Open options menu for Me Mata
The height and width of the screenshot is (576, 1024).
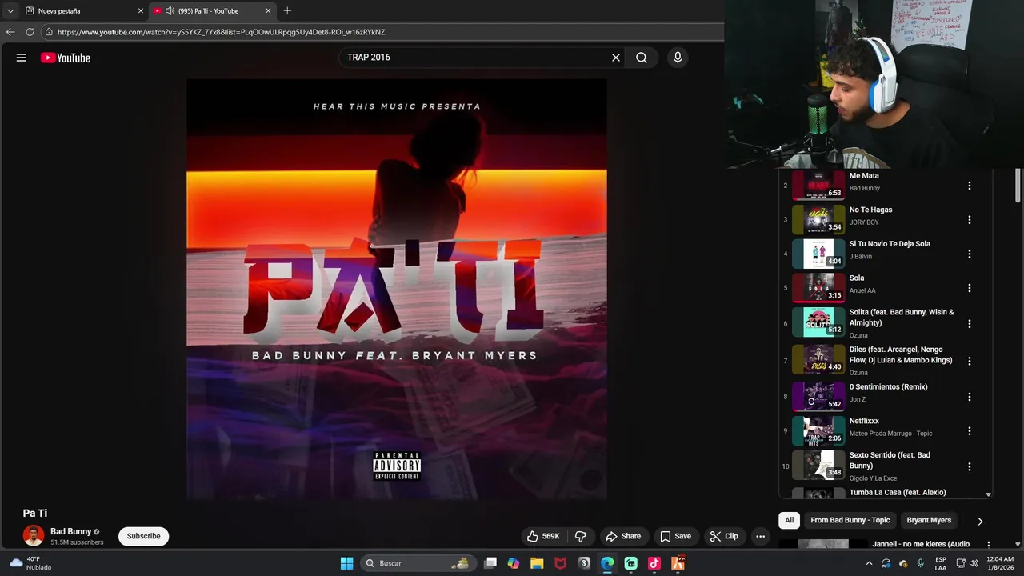tap(969, 186)
